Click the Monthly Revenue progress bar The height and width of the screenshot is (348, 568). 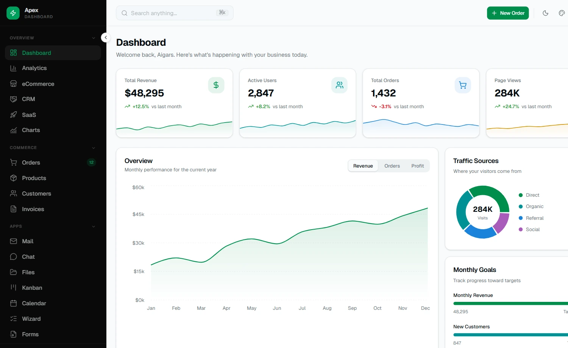511,303
